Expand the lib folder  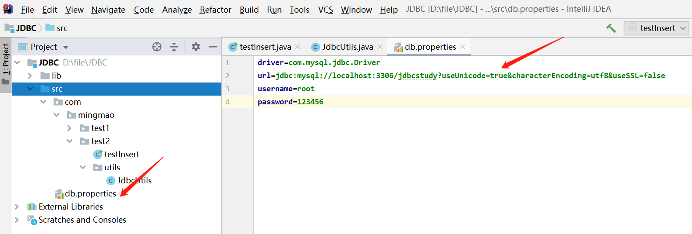click(x=30, y=76)
